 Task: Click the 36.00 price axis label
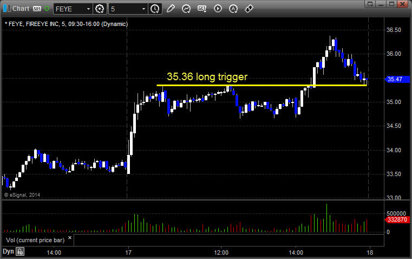394,54
